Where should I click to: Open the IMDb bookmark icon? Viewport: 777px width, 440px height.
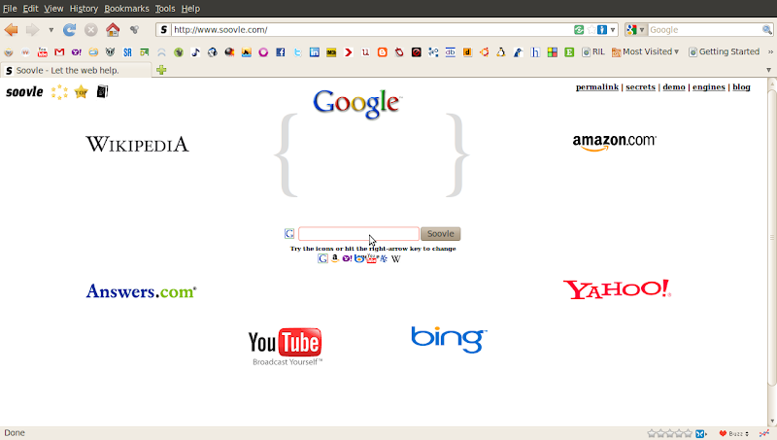[331, 51]
